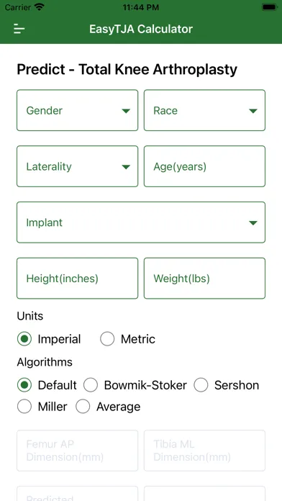Focus the Height(inches) input field
The height and width of the screenshot is (501, 282).
pyautogui.click(x=77, y=279)
